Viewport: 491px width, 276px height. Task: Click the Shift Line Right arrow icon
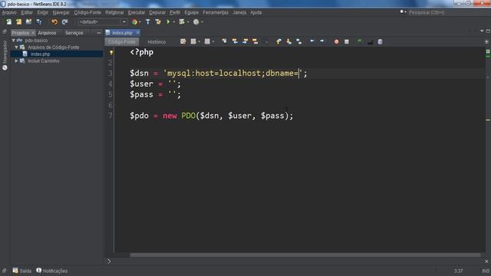pos(322,41)
